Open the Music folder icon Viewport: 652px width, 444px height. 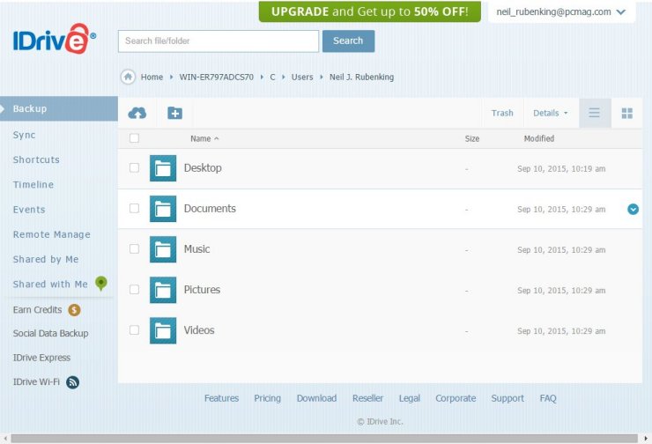(x=163, y=249)
